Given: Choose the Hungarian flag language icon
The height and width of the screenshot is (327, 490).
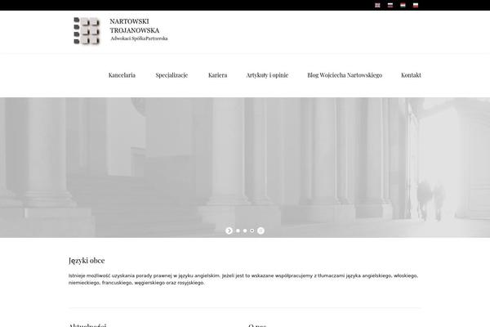Looking at the screenshot, I should (403, 6).
